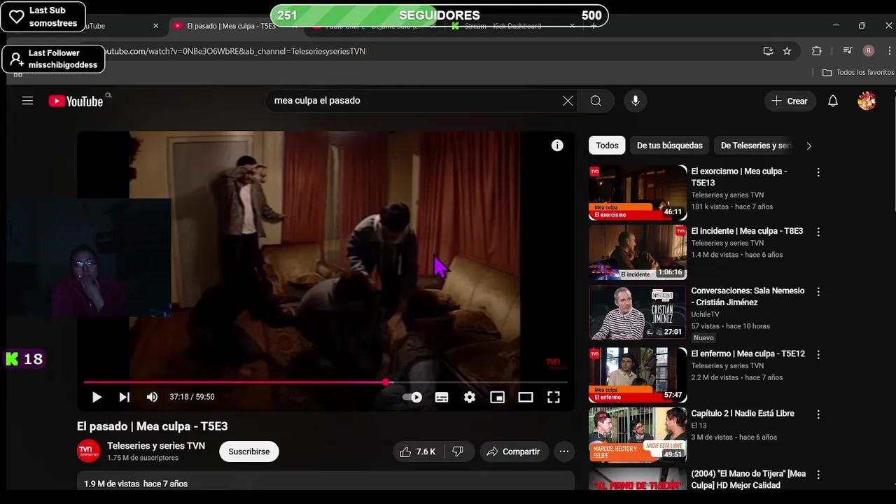Go to the YouTube home logo
896x504 pixels.
[76, 101]
